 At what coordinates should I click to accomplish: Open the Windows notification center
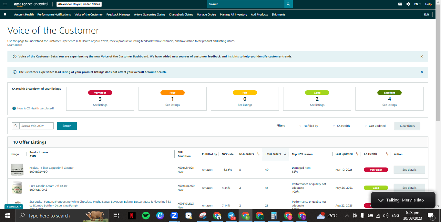tap(431, 216)
